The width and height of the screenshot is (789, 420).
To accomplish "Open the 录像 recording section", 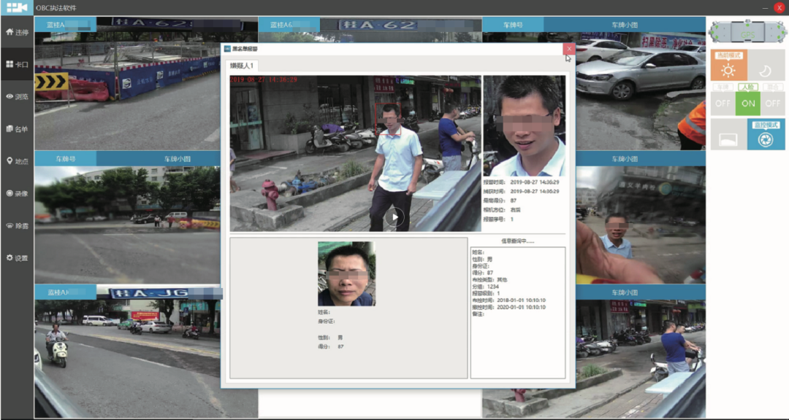I will 17,193.
